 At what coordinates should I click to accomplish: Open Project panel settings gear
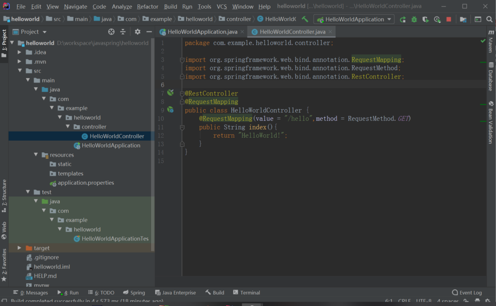pyautogui.click(x=137, y=32)
